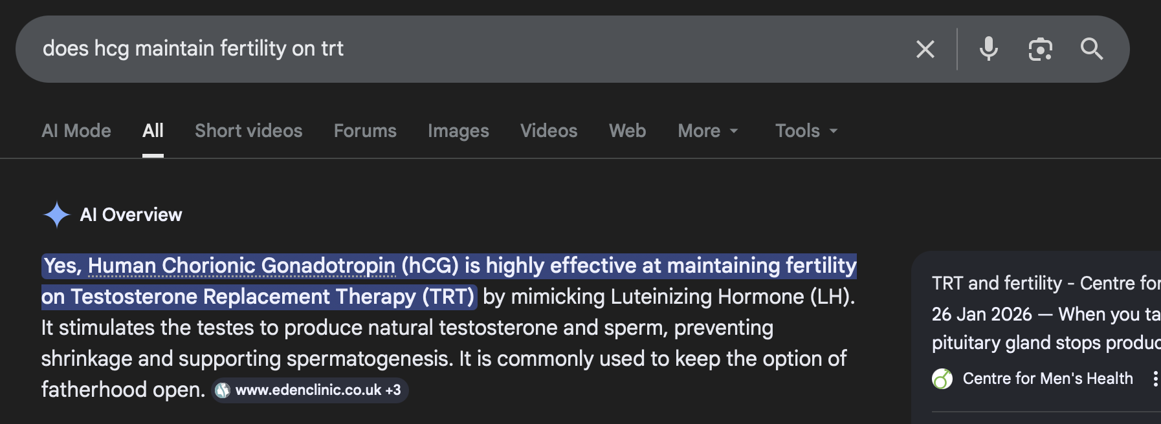Viewport: 1161px width, 424px height.
Task: Click the magnifying glass search button
Action: pos(1092,49)
